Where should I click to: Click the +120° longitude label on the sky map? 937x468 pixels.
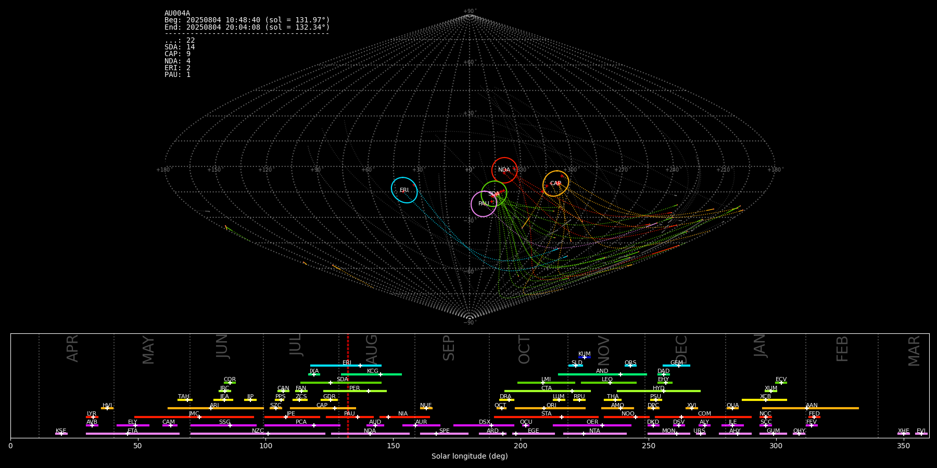[x=265, y=170]
